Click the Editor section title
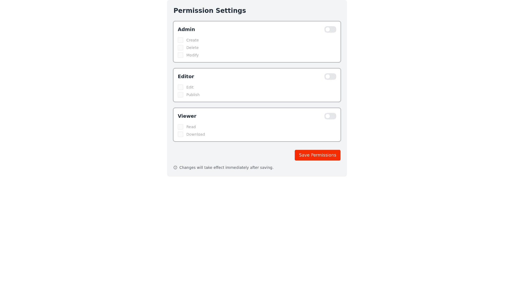Image resolution: width=514 pixels, height=289 pixels. pyautogui.click(x=186, y=77)
